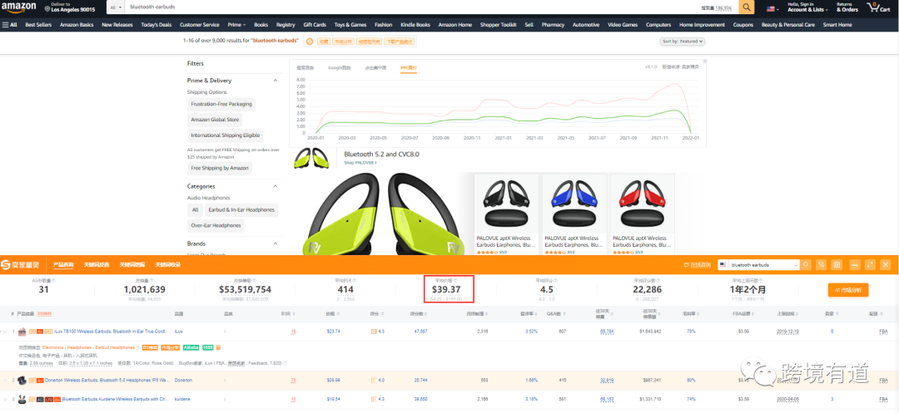Image resolution: width=899 pixels, height=413 pixels.
Task: Open the Sort by: Featured dropdown
Action: (683, 42)
